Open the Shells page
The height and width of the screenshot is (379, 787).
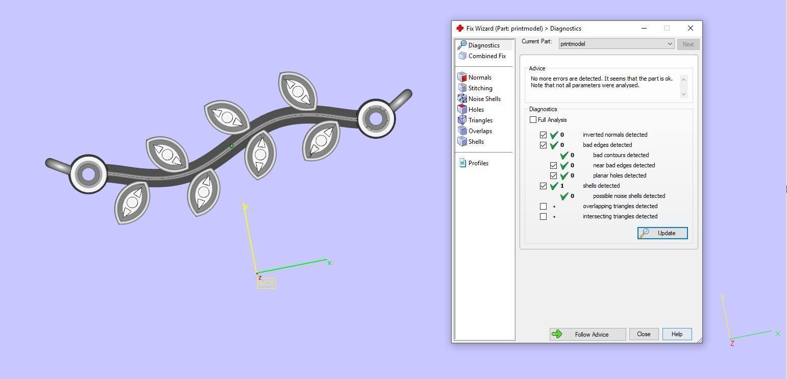476,141
